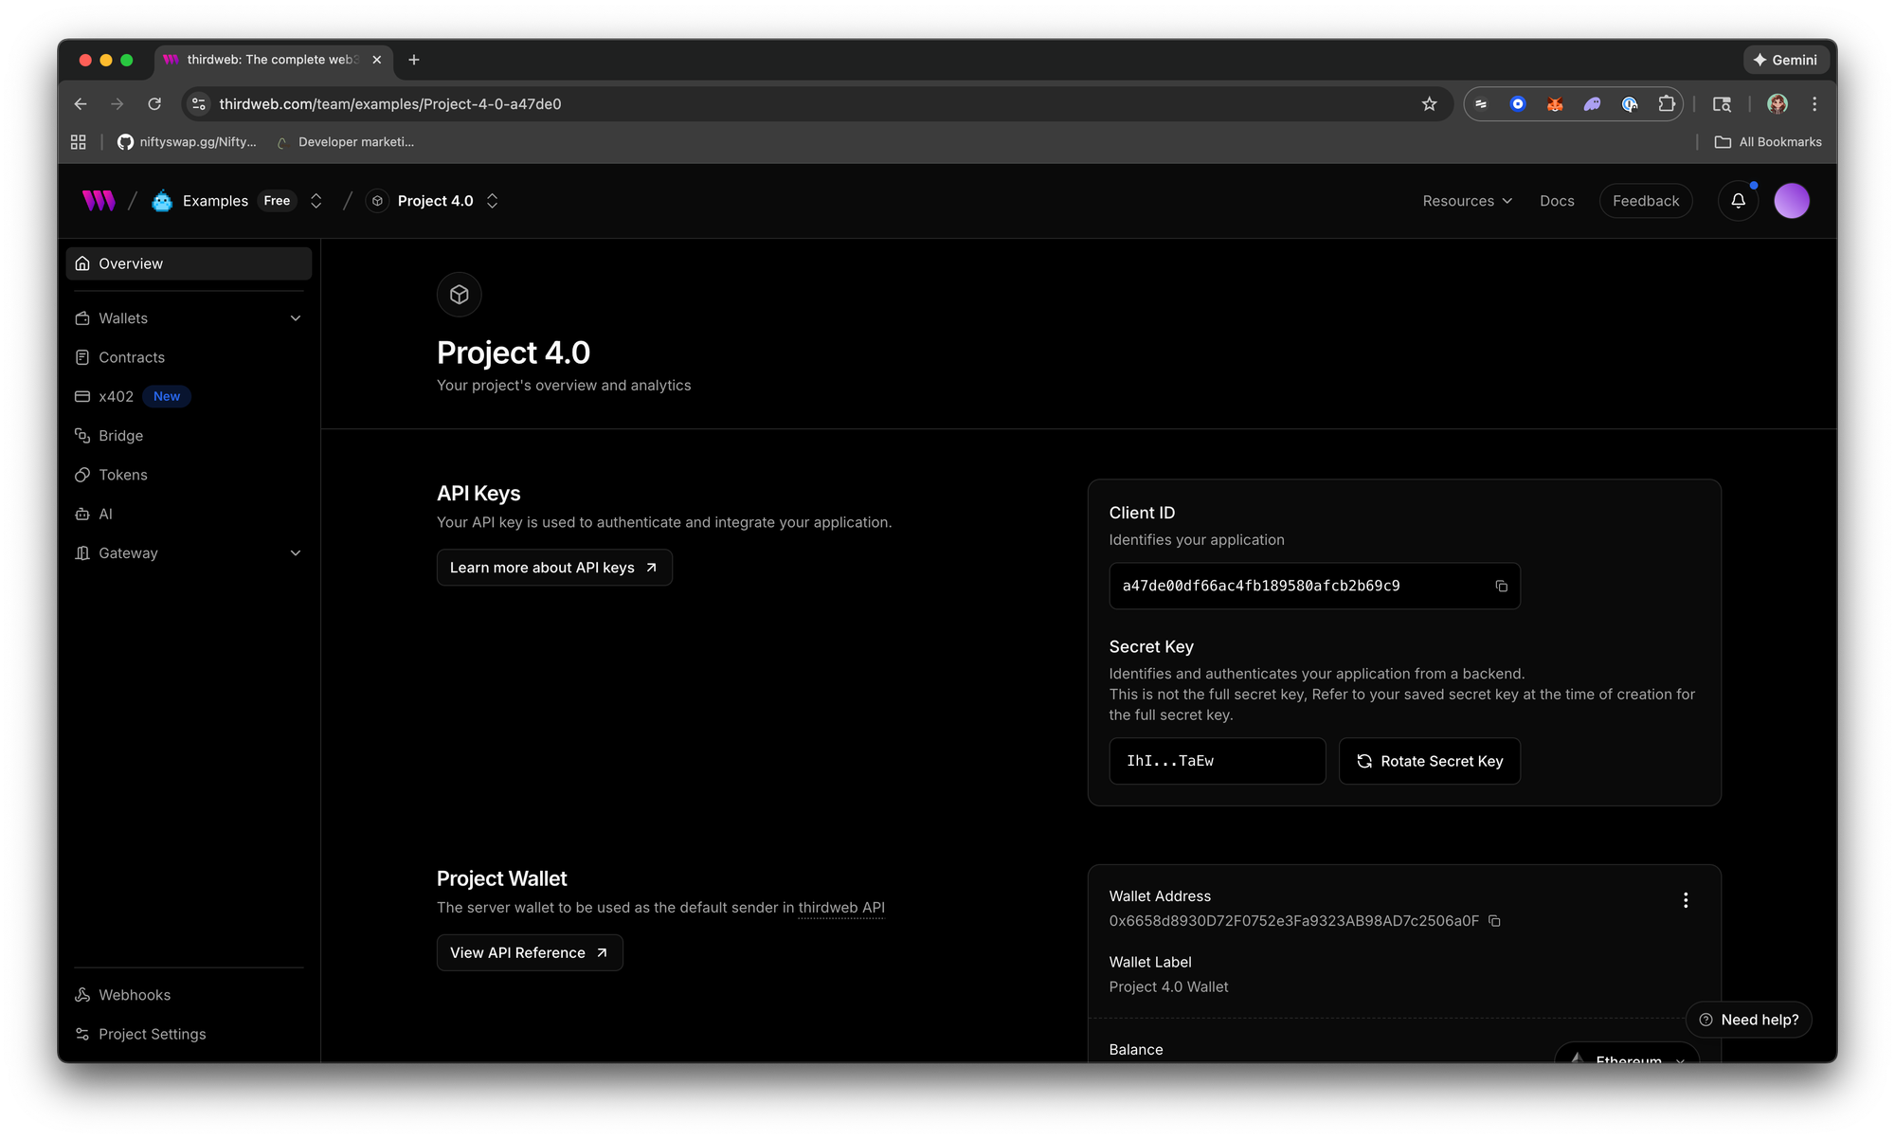Image resolution: width=1895 pixels, height=1139 pixels.
Task: Click the secret key field
Action: click(x=1217, y=761)
